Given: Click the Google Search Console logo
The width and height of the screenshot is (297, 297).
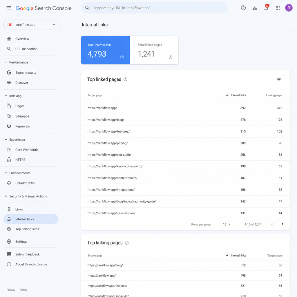Looking at the screenshot, I should 44,8.
